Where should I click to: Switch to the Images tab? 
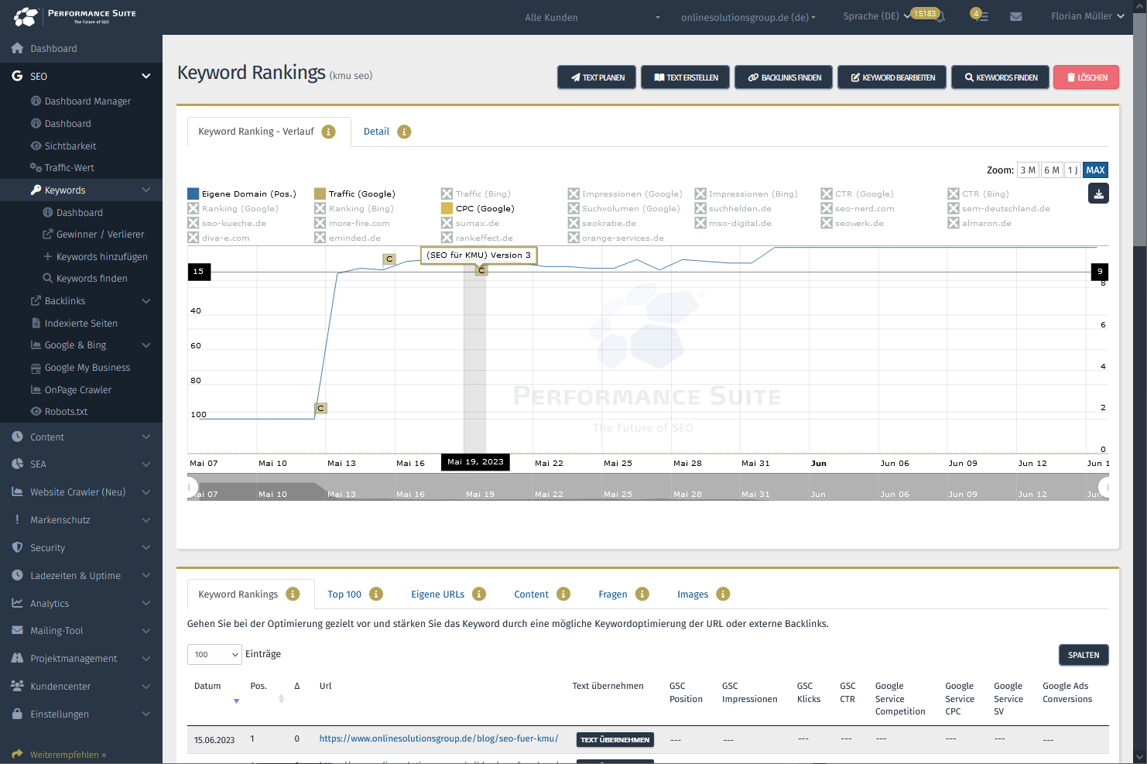[693, 594]
